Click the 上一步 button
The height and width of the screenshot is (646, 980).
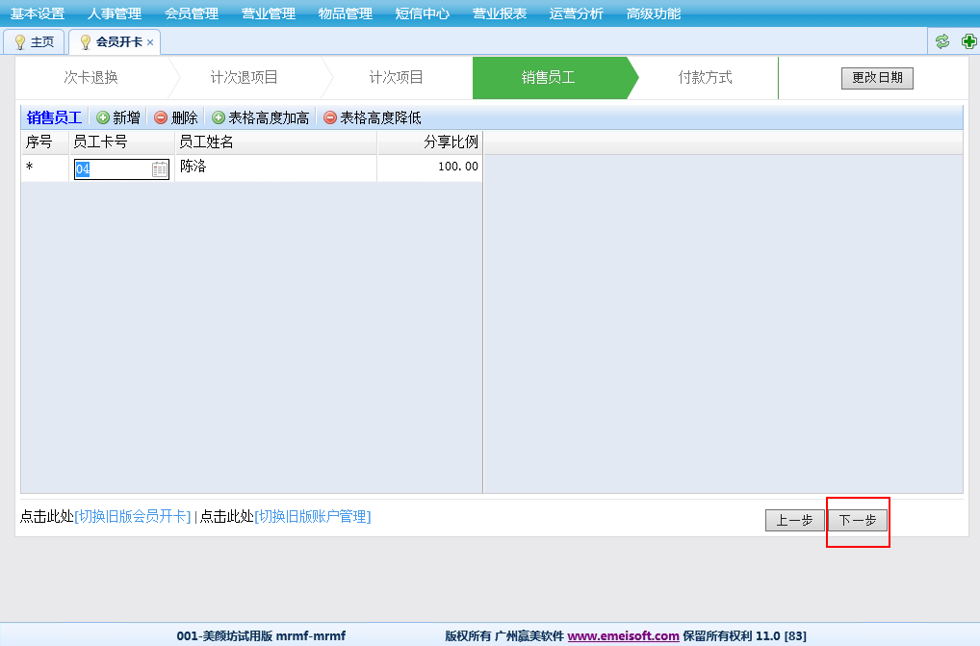point(794,520)
